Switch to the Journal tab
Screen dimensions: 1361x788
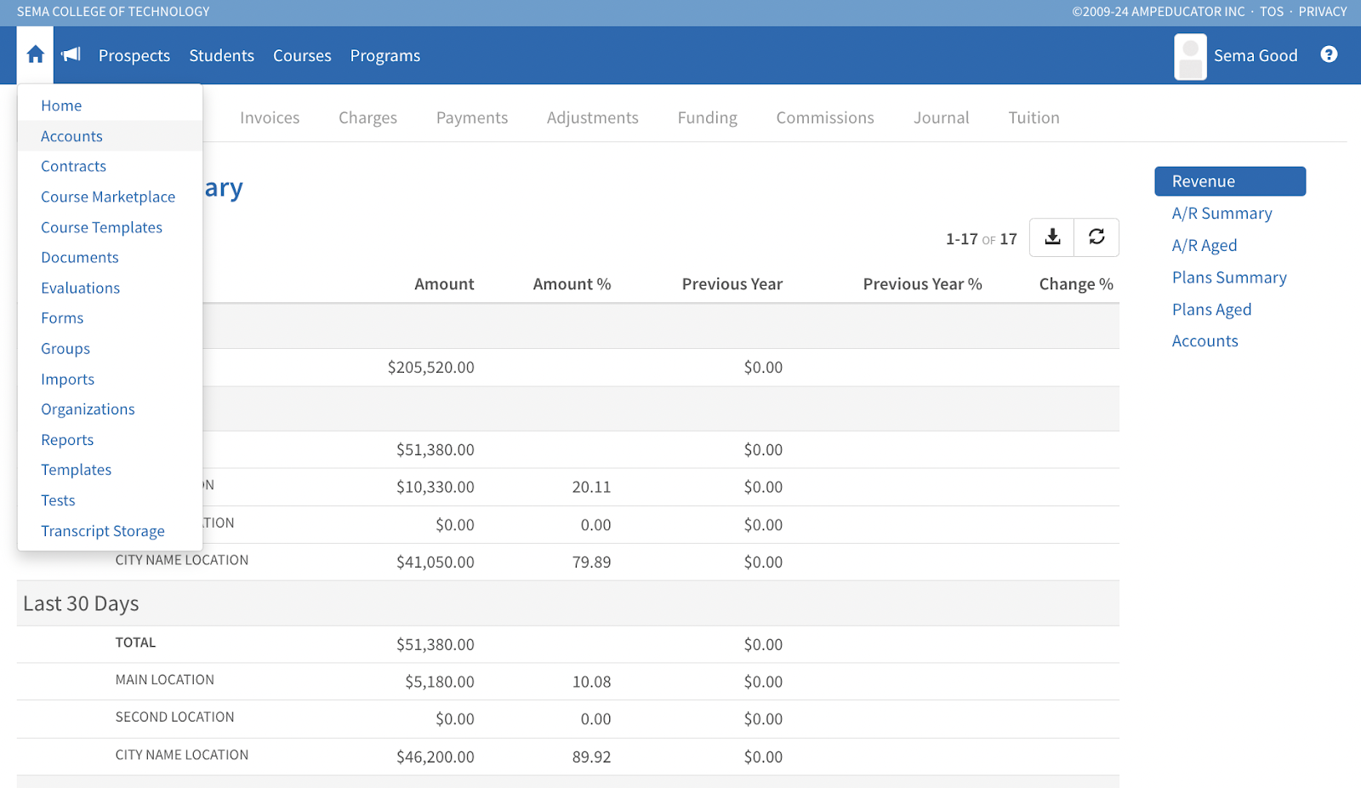coord(942,117)
